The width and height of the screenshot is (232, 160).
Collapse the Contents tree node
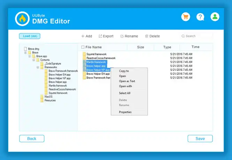click(34, 60)
